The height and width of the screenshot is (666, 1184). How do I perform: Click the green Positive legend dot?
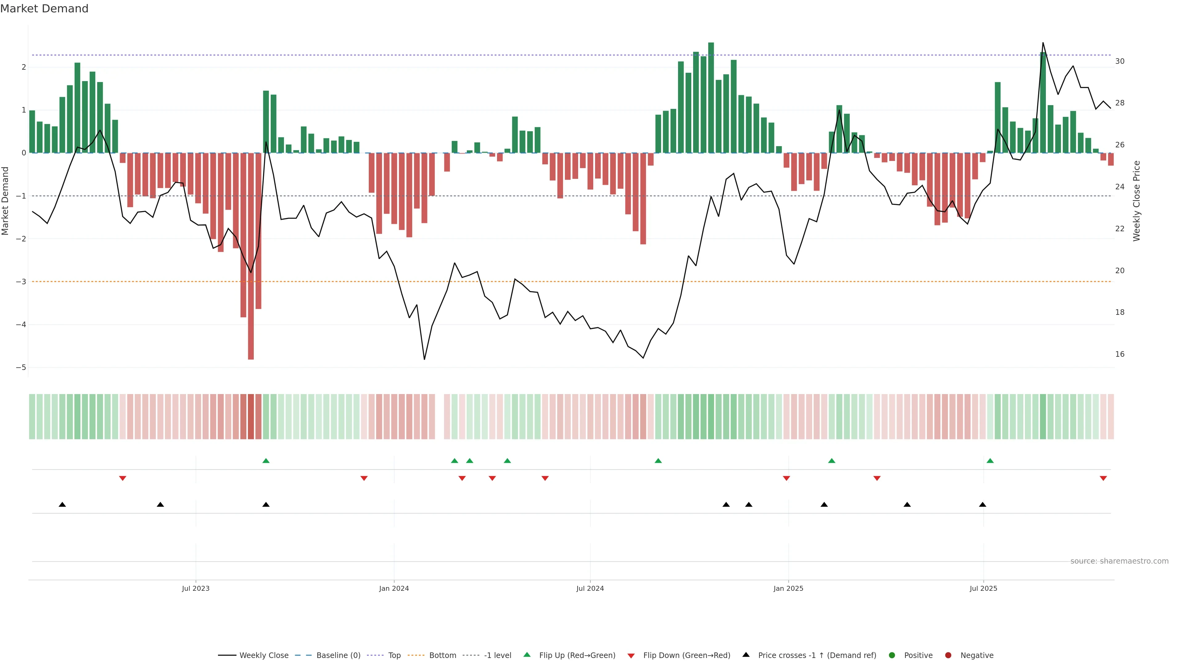coord(892,656)
